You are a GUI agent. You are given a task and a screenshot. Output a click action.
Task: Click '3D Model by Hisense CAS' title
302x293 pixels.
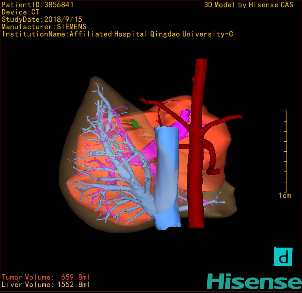(249, 5)
